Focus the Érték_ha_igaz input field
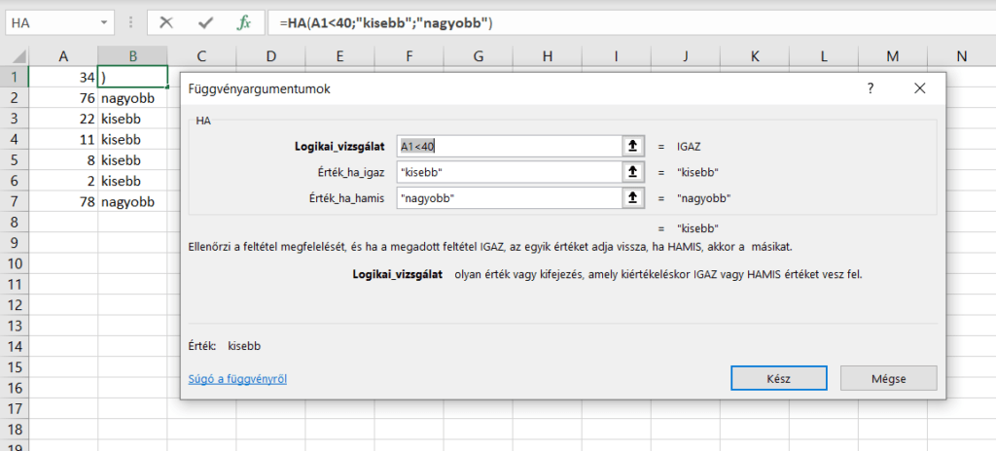 (x=509, y=172)
